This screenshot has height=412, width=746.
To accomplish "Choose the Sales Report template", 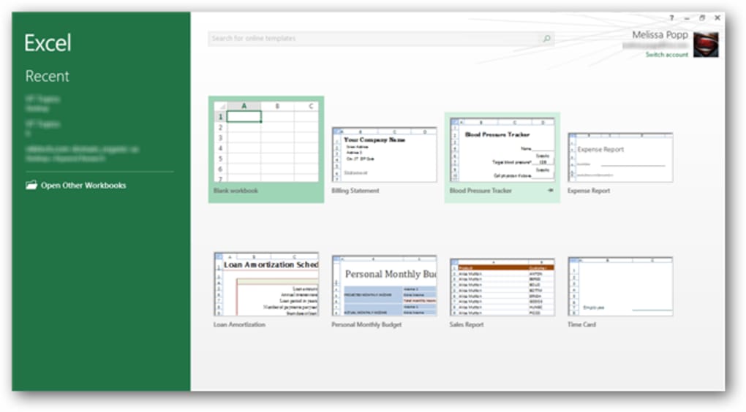I will click(502, 293).
